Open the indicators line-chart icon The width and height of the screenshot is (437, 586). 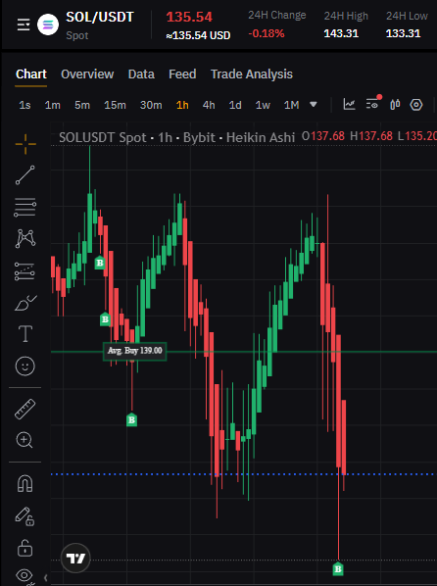(349, 104)
